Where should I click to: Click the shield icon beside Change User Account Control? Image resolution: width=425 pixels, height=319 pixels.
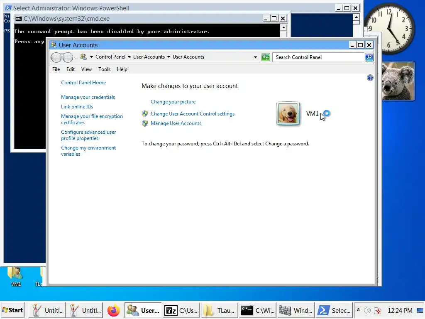point(145,114)
